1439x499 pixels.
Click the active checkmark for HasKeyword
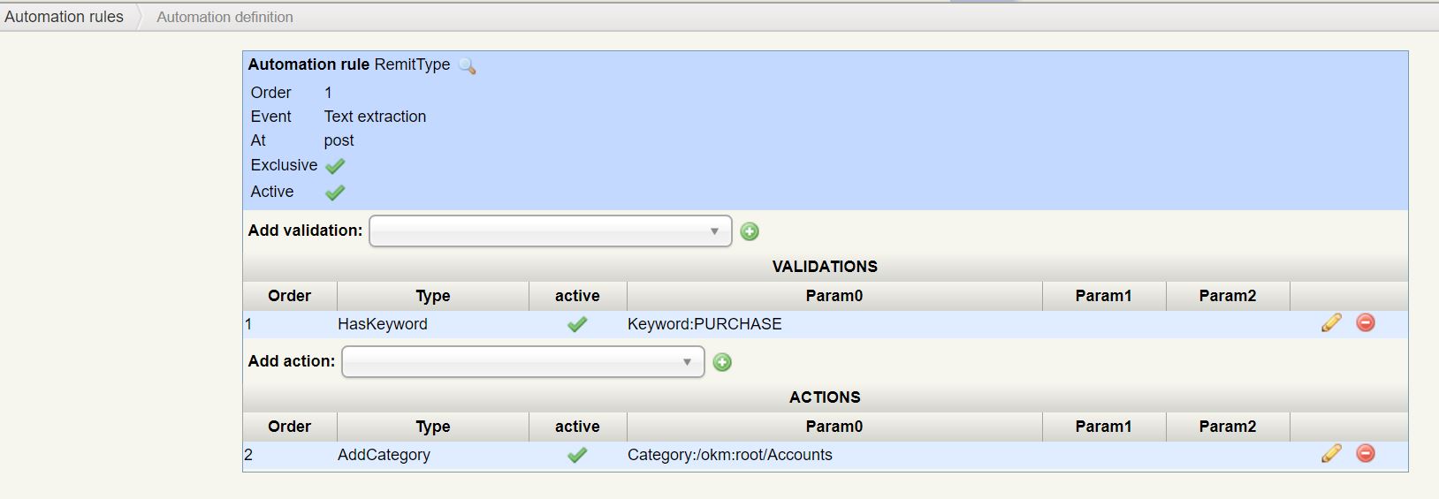577,324
